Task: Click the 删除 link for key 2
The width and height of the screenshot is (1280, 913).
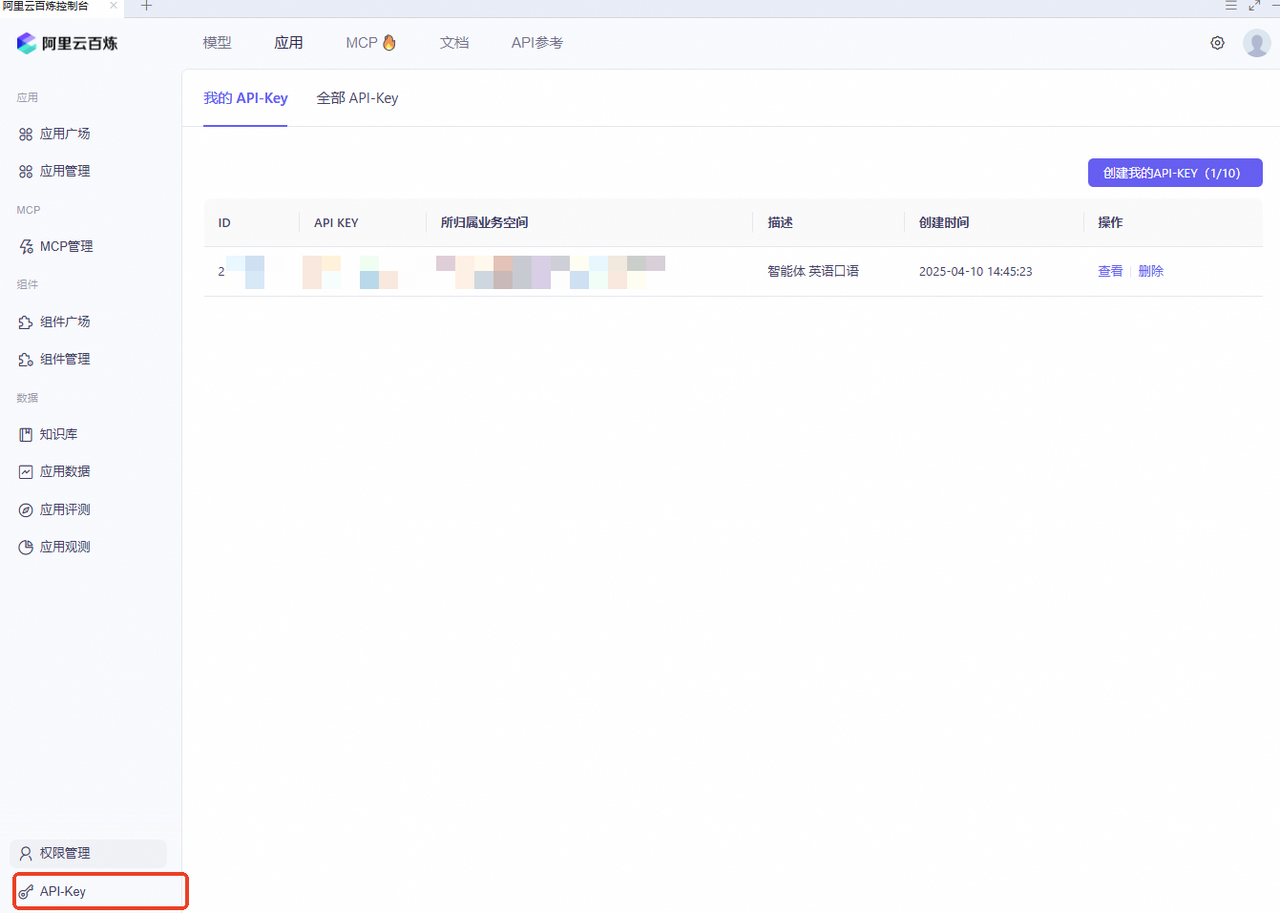Action: 1151,272
